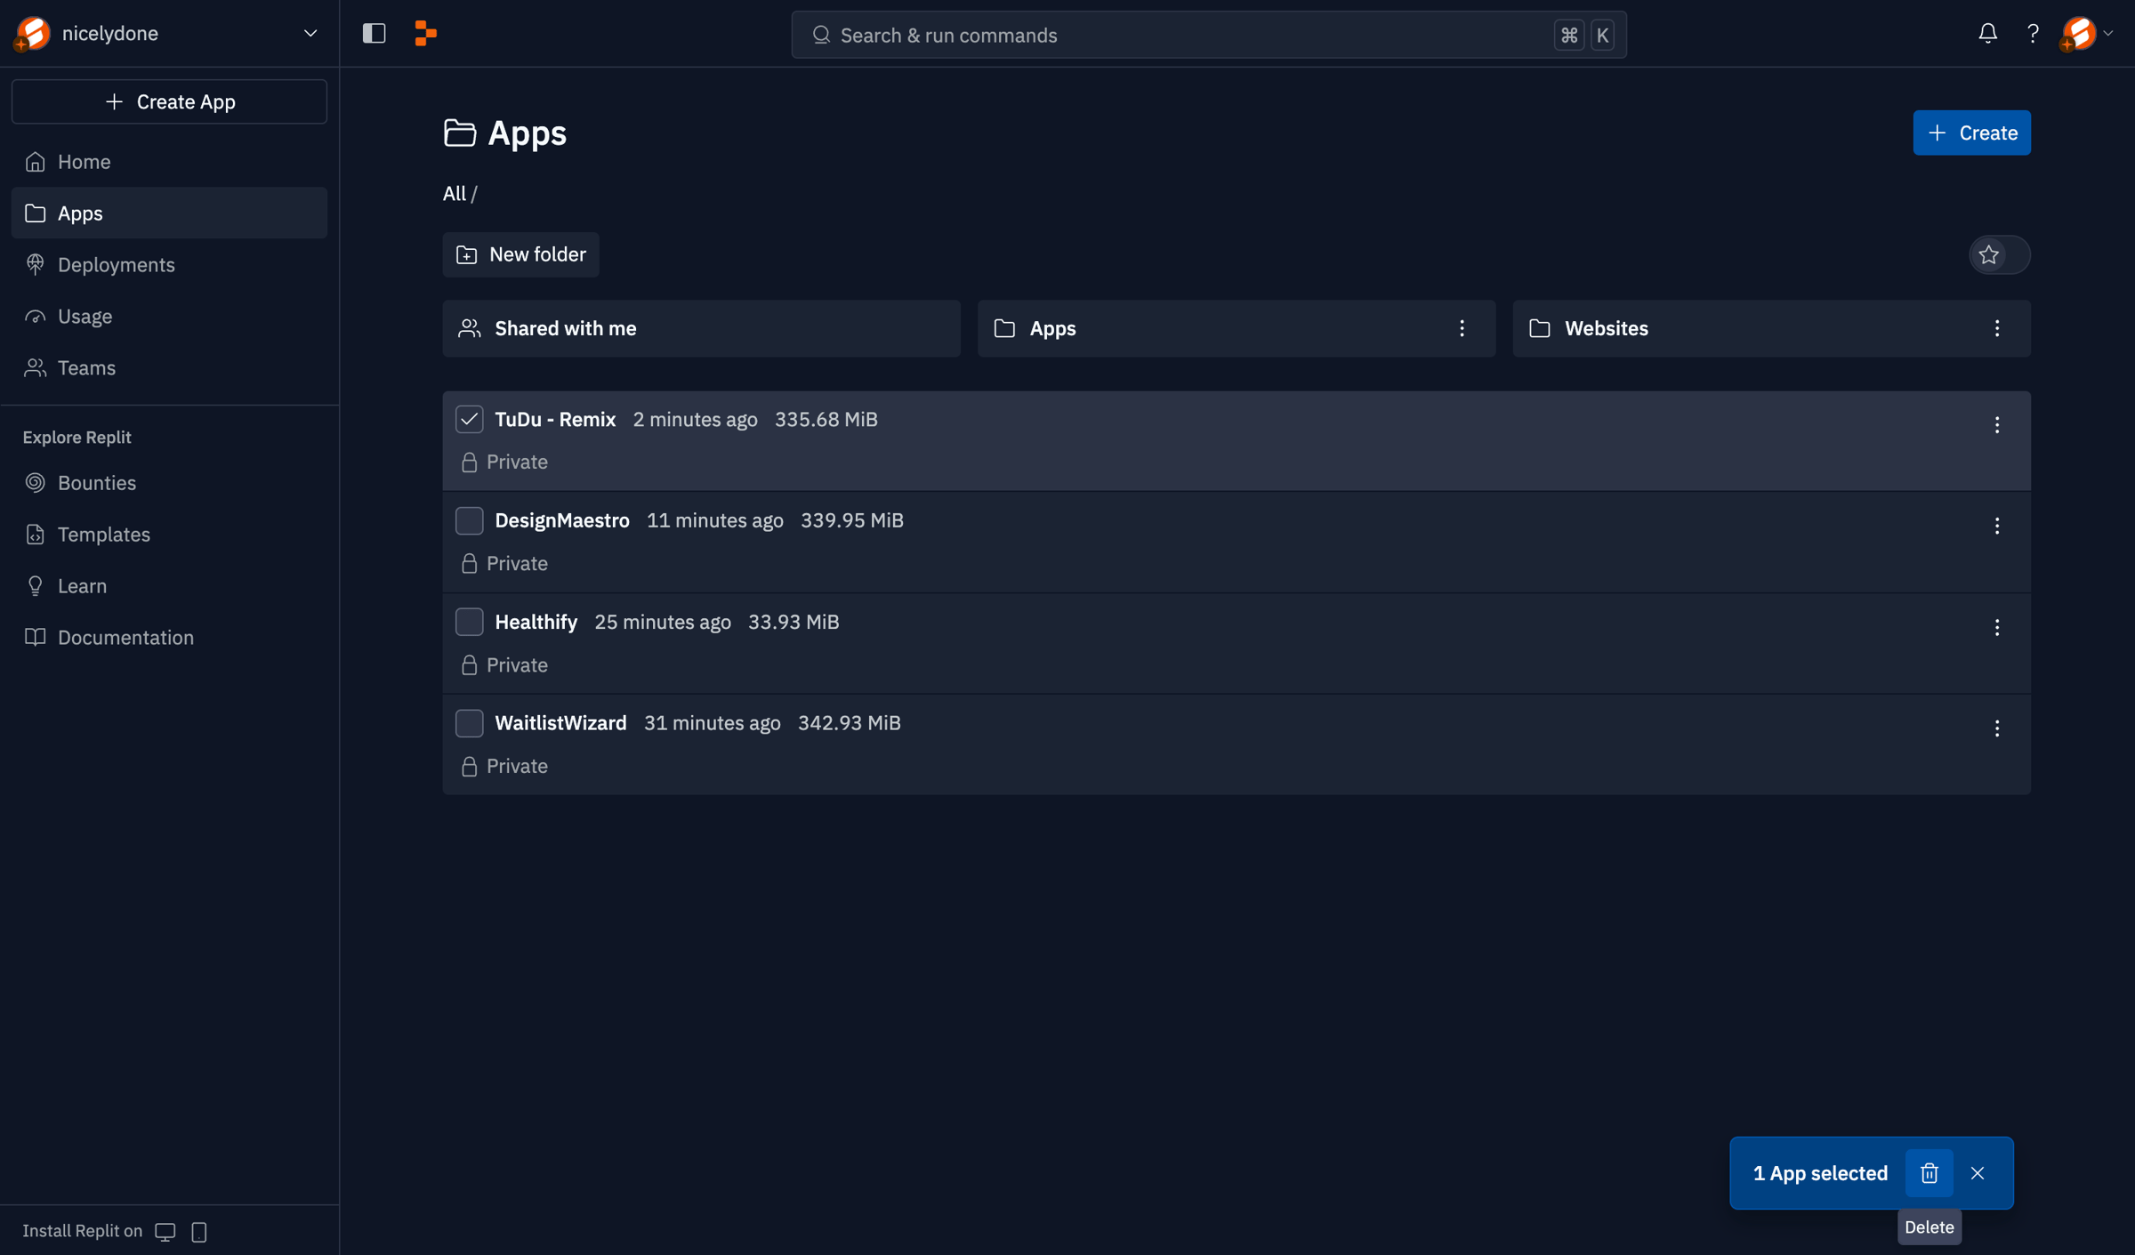Focus the Search & run commands field
Viewport: 2135px width, 1255px height.
point(1209,35)
